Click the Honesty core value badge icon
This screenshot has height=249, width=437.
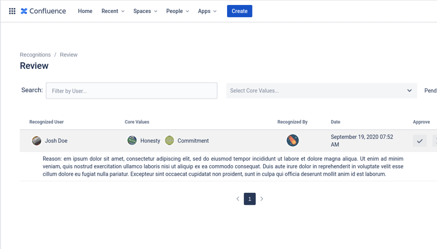click(x=132, y=141)
